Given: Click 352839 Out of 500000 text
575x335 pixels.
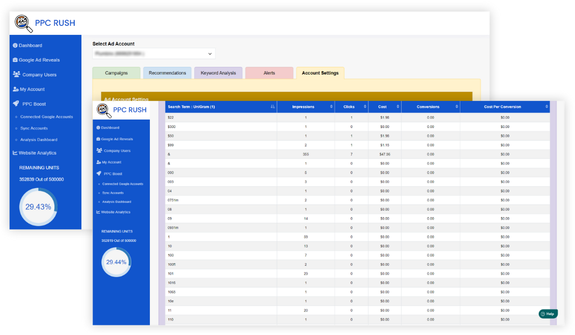Looking at the screenshot, I should coord(42,179).
